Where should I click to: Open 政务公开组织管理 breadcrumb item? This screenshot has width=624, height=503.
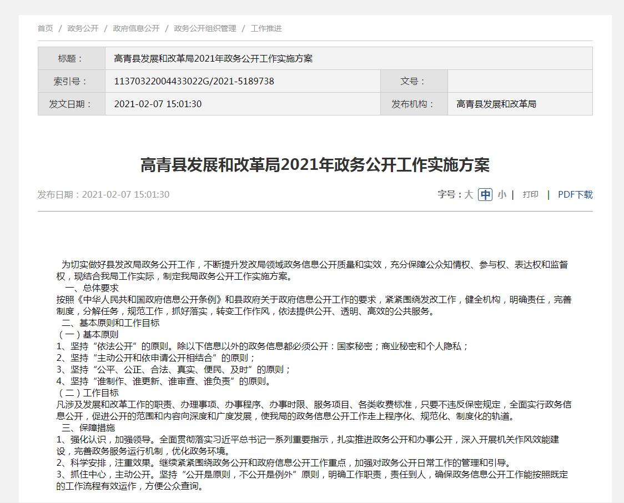(x=205, y=28)
